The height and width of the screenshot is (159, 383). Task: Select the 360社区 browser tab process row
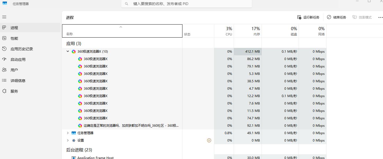[x=131, y=126]
